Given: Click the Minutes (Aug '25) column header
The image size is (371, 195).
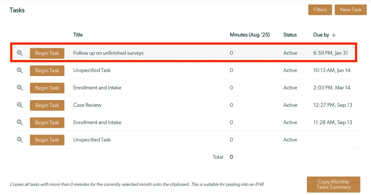Looking at the screenshot, I should tap(250, 35).
